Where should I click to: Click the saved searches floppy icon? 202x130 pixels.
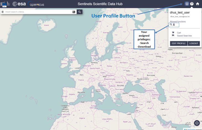click(173, 35)
